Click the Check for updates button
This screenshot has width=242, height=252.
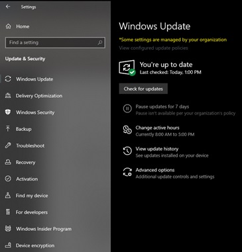pos(143,89)
